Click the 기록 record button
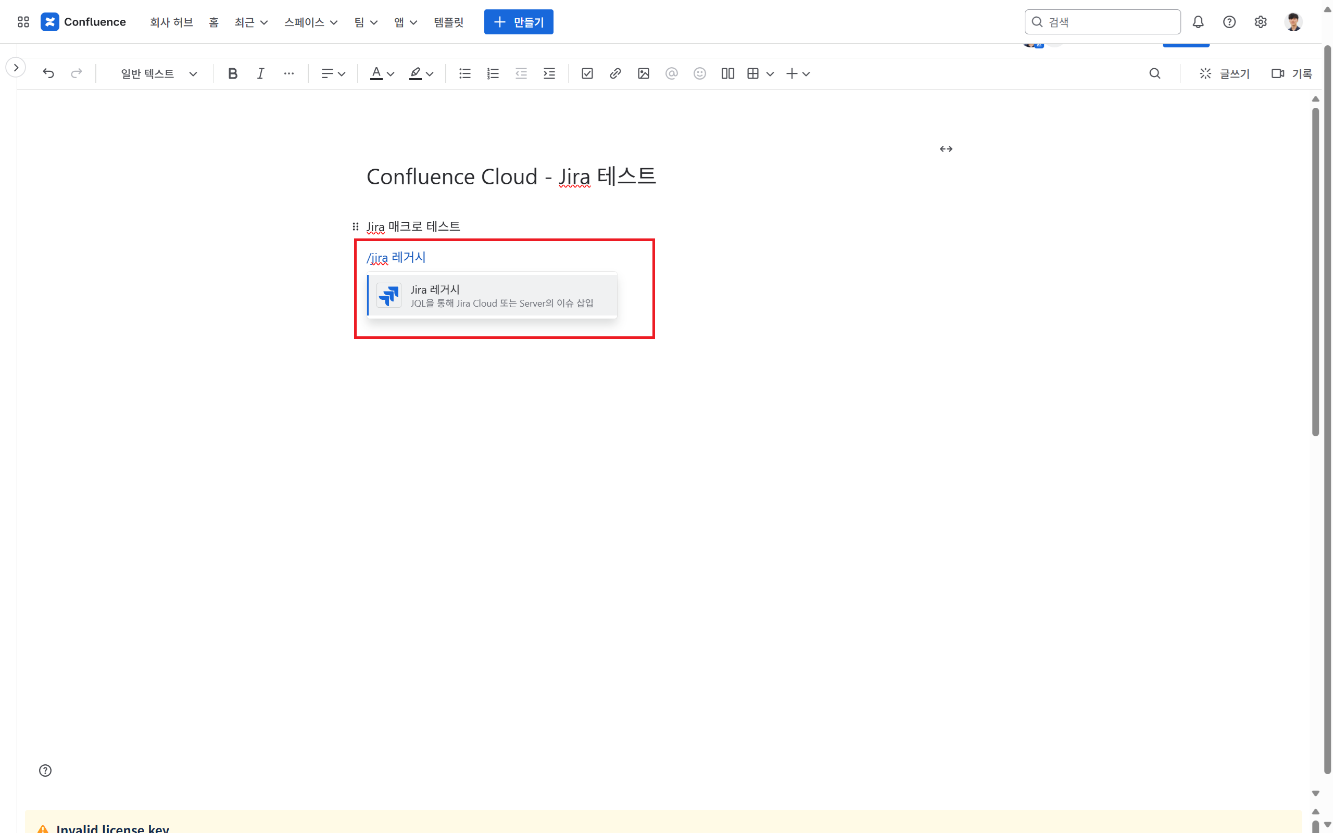This screenshot has width=1333, height=833. [x=1292, y=73]
